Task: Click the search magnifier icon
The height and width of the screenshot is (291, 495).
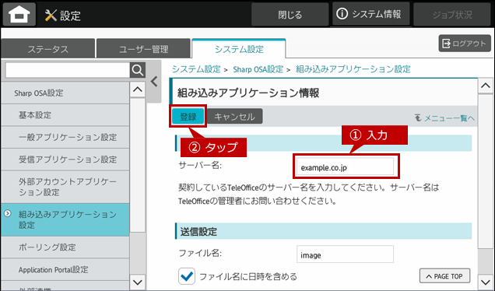Action: (x=138, y=70)
